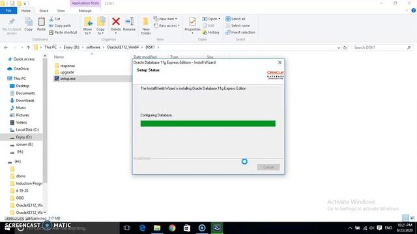Select the Application Tools tab
The height and width of the screenshot is (234, 417).
pos(85,3)
